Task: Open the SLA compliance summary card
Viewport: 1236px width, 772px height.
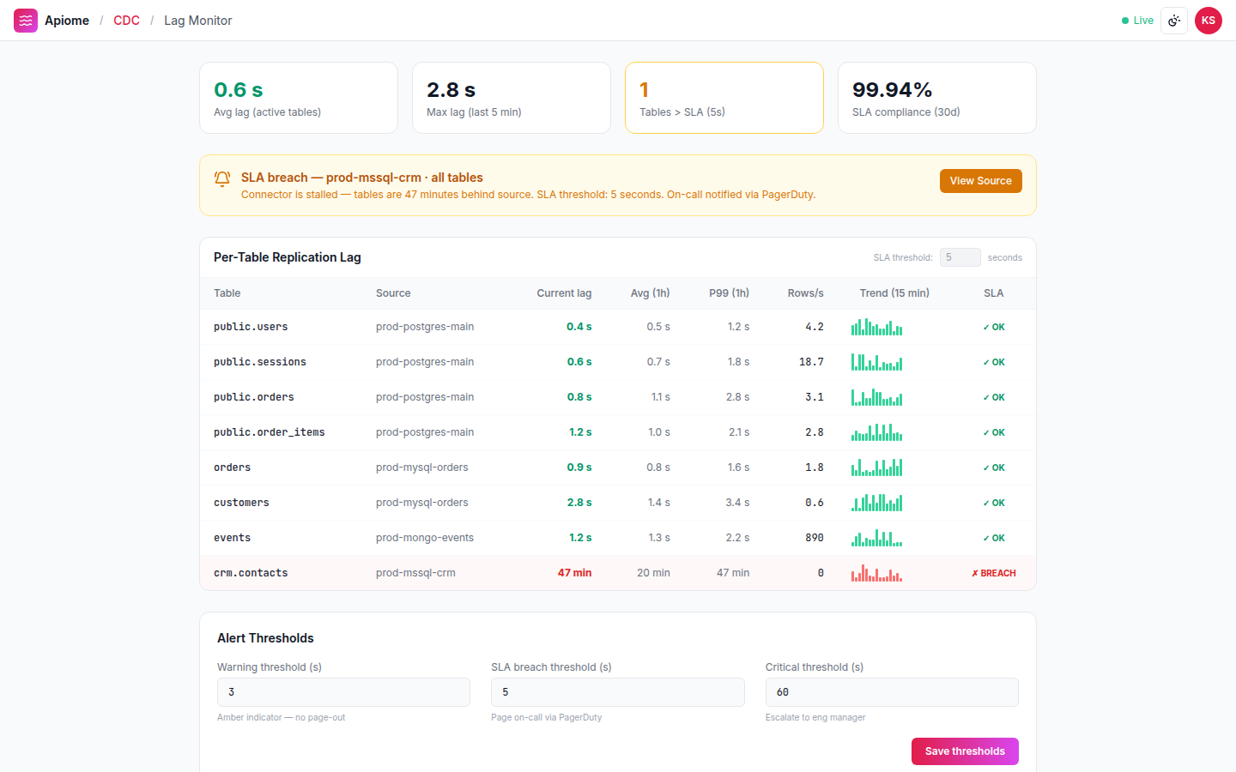Action: [x=937, y=98]
